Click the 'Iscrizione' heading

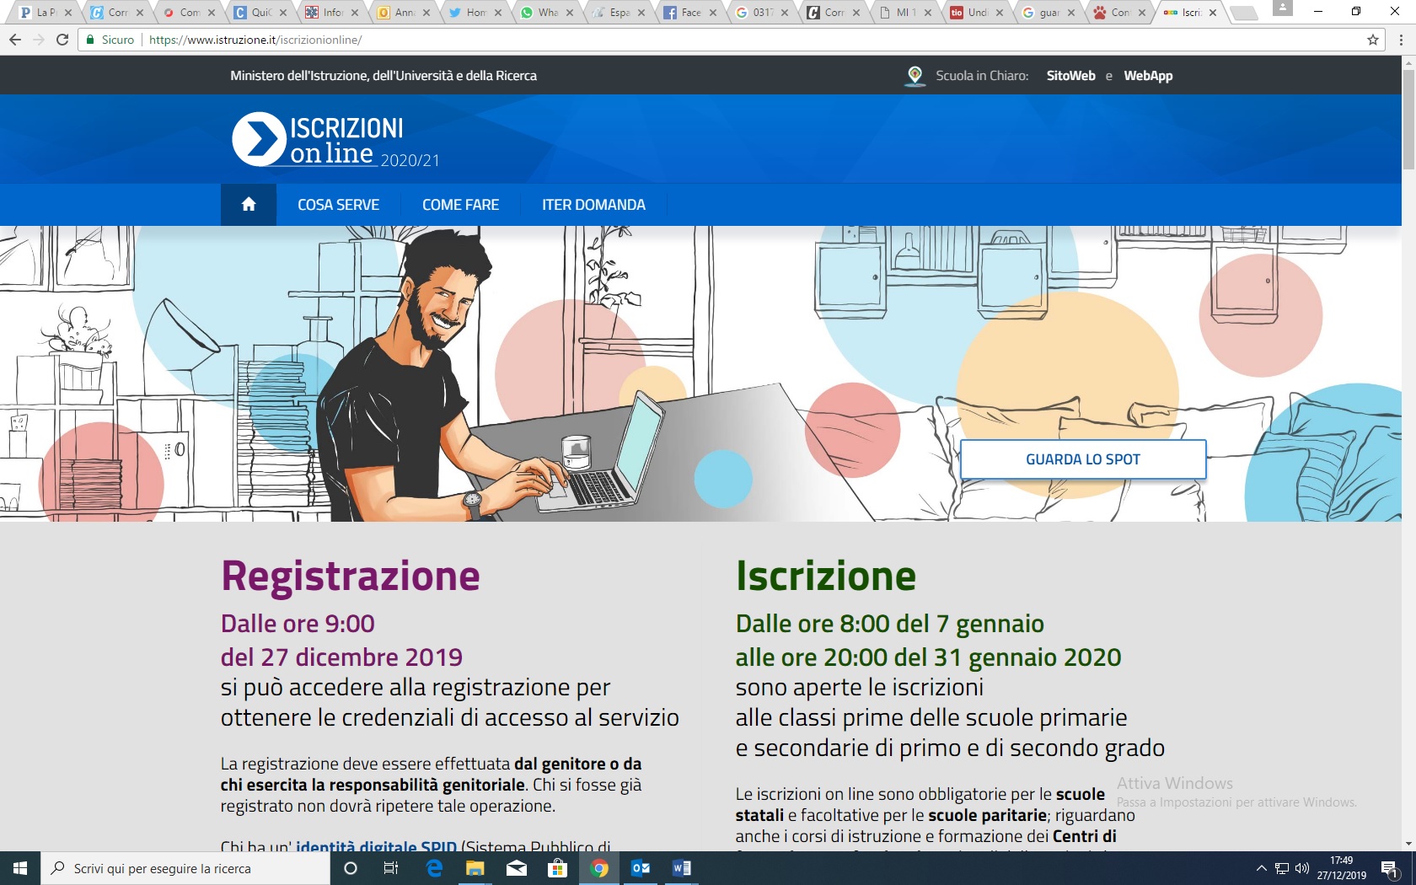point(826,577)
